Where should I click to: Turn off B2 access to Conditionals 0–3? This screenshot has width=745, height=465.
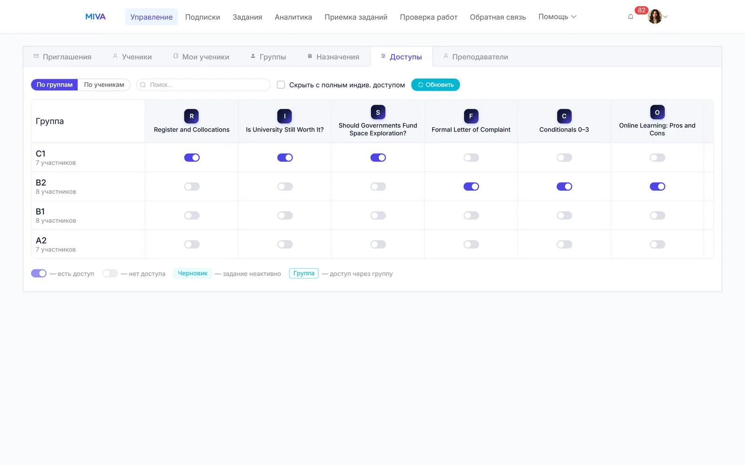point(564,186)
